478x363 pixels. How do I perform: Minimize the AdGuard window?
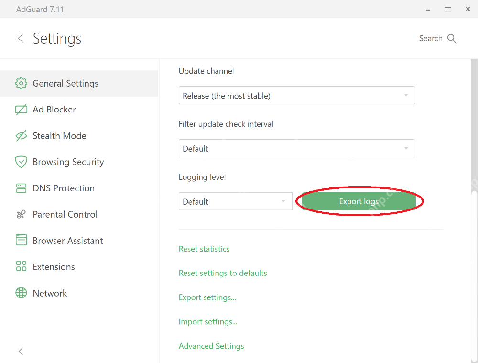[428, 10]
